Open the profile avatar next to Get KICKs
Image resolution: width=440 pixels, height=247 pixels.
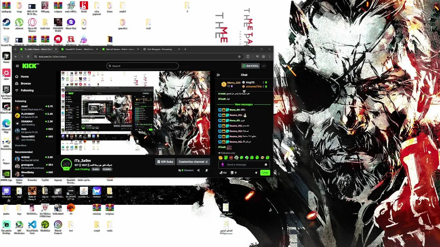[264, 66]
